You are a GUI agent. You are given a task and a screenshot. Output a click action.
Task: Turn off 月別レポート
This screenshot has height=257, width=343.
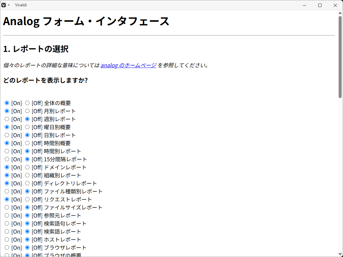[x=27, y=111]
